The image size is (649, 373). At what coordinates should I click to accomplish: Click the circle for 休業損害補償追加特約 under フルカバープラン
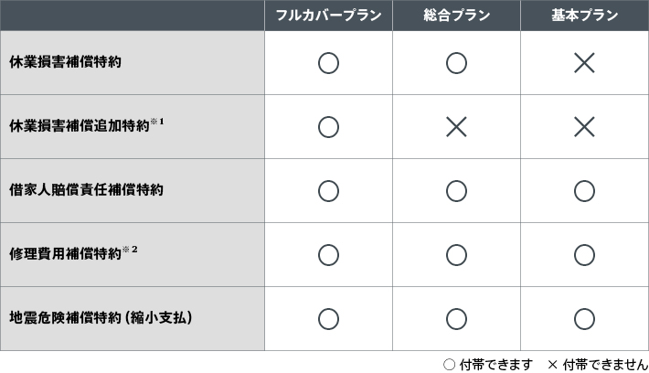point(328,127)
